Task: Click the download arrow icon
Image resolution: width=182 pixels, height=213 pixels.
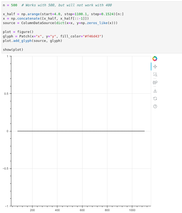Action: 155,90
